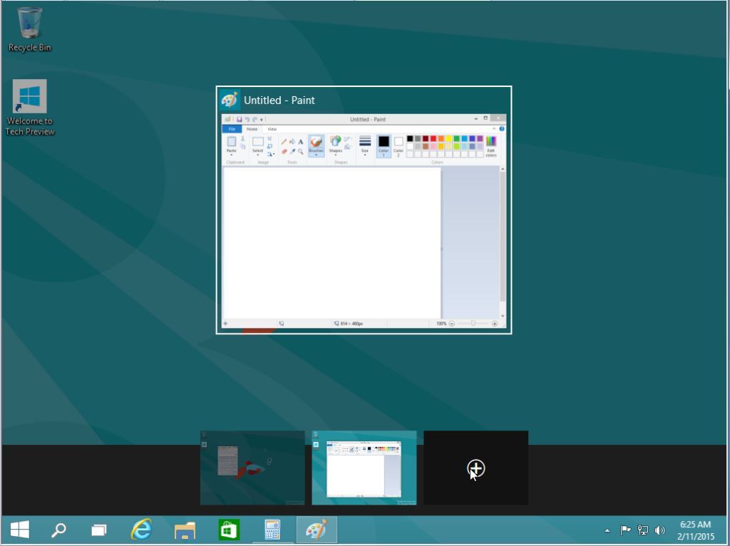Viewport: 730px width, 546px height.
Task: Click the Save icon in Paint's quick access toolbar
Action: pyautogui.click(x=240, y=120)
